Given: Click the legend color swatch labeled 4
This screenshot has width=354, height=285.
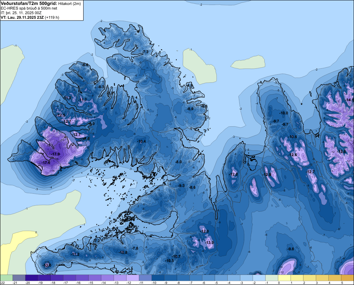Looking at the screenshot, I should coord(335,278).
